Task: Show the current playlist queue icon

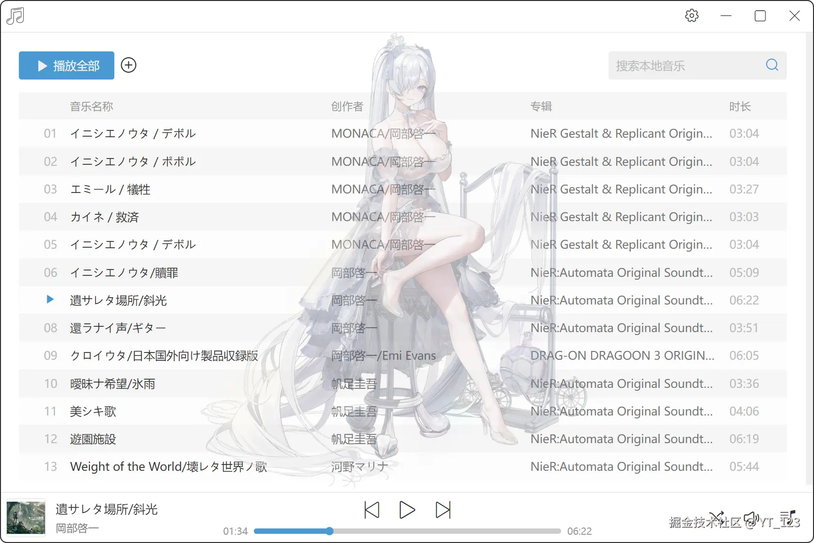Action: coord(787,518)
